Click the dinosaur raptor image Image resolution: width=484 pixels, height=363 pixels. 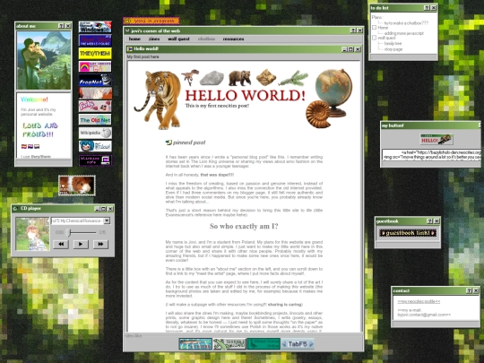pyautogui.click(x=190, y=77)
